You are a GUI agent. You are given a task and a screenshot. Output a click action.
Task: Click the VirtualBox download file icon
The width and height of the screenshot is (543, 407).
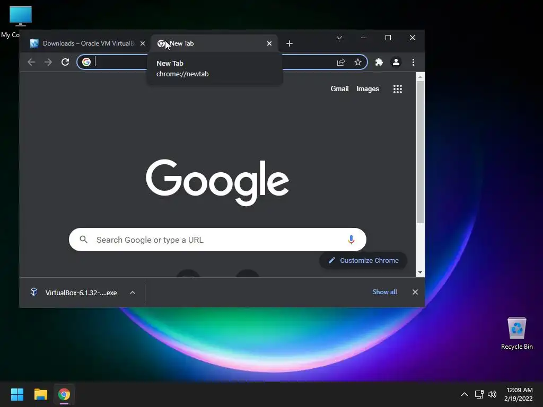coord(34,292)
